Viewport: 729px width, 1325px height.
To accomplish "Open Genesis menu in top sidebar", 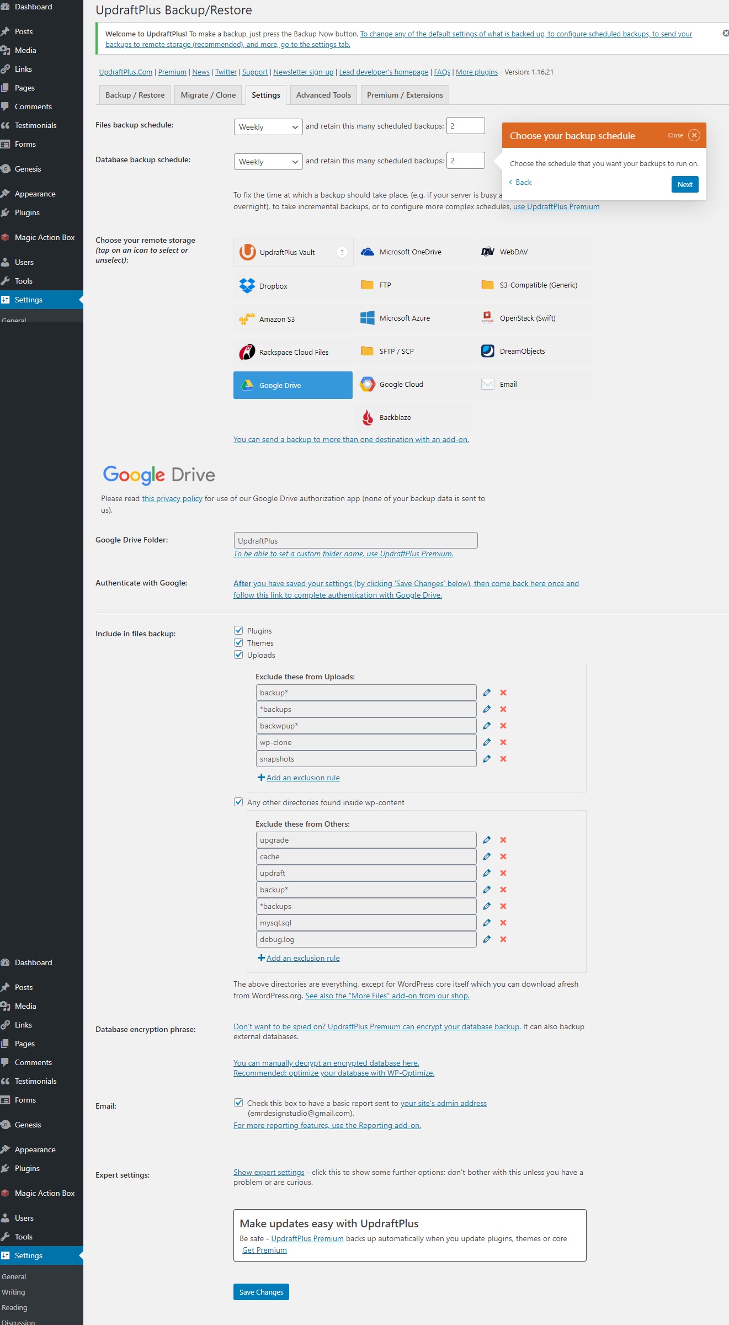I will 41,169.
